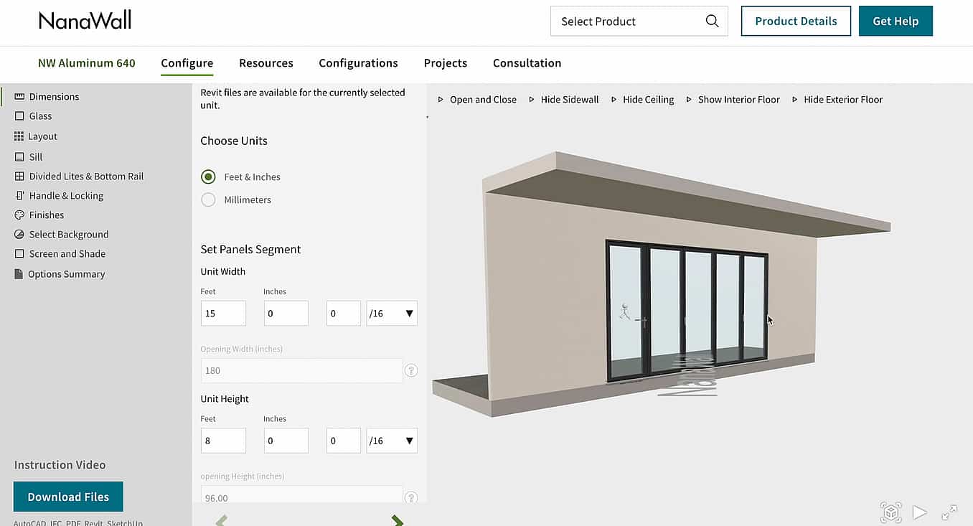The image size is (973, 526).
Task: Click the 3D cube view icon
Action: pos(891,512)
